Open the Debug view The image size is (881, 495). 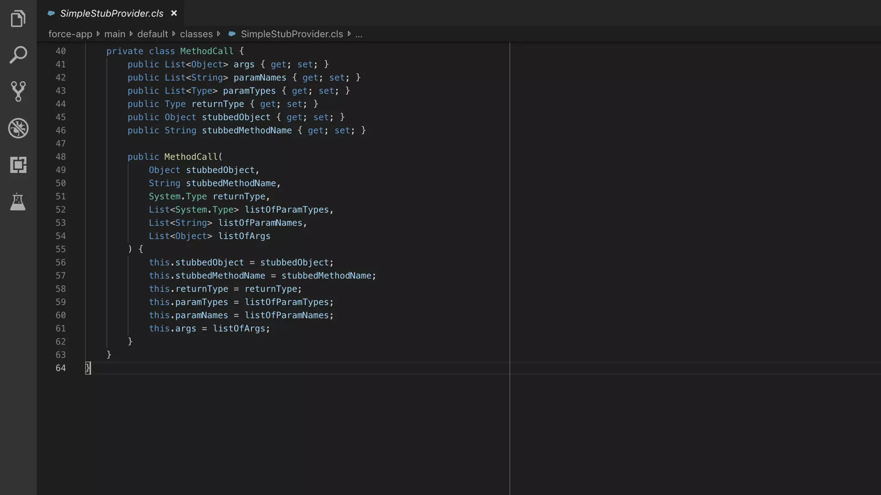coord(18,128)
